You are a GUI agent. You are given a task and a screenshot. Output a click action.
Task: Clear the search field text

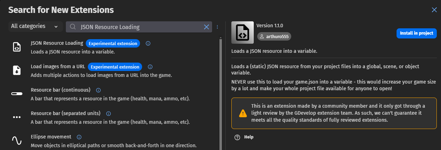(206, 27)
